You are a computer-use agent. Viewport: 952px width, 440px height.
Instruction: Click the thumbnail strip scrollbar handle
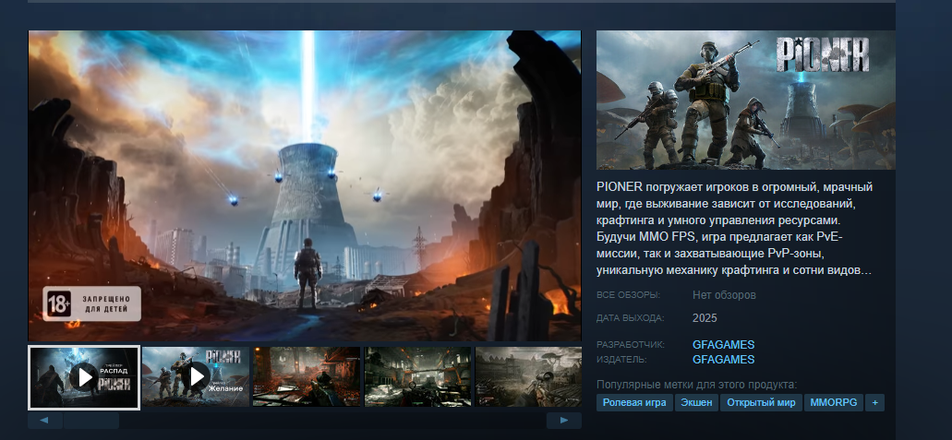point(91,421)
